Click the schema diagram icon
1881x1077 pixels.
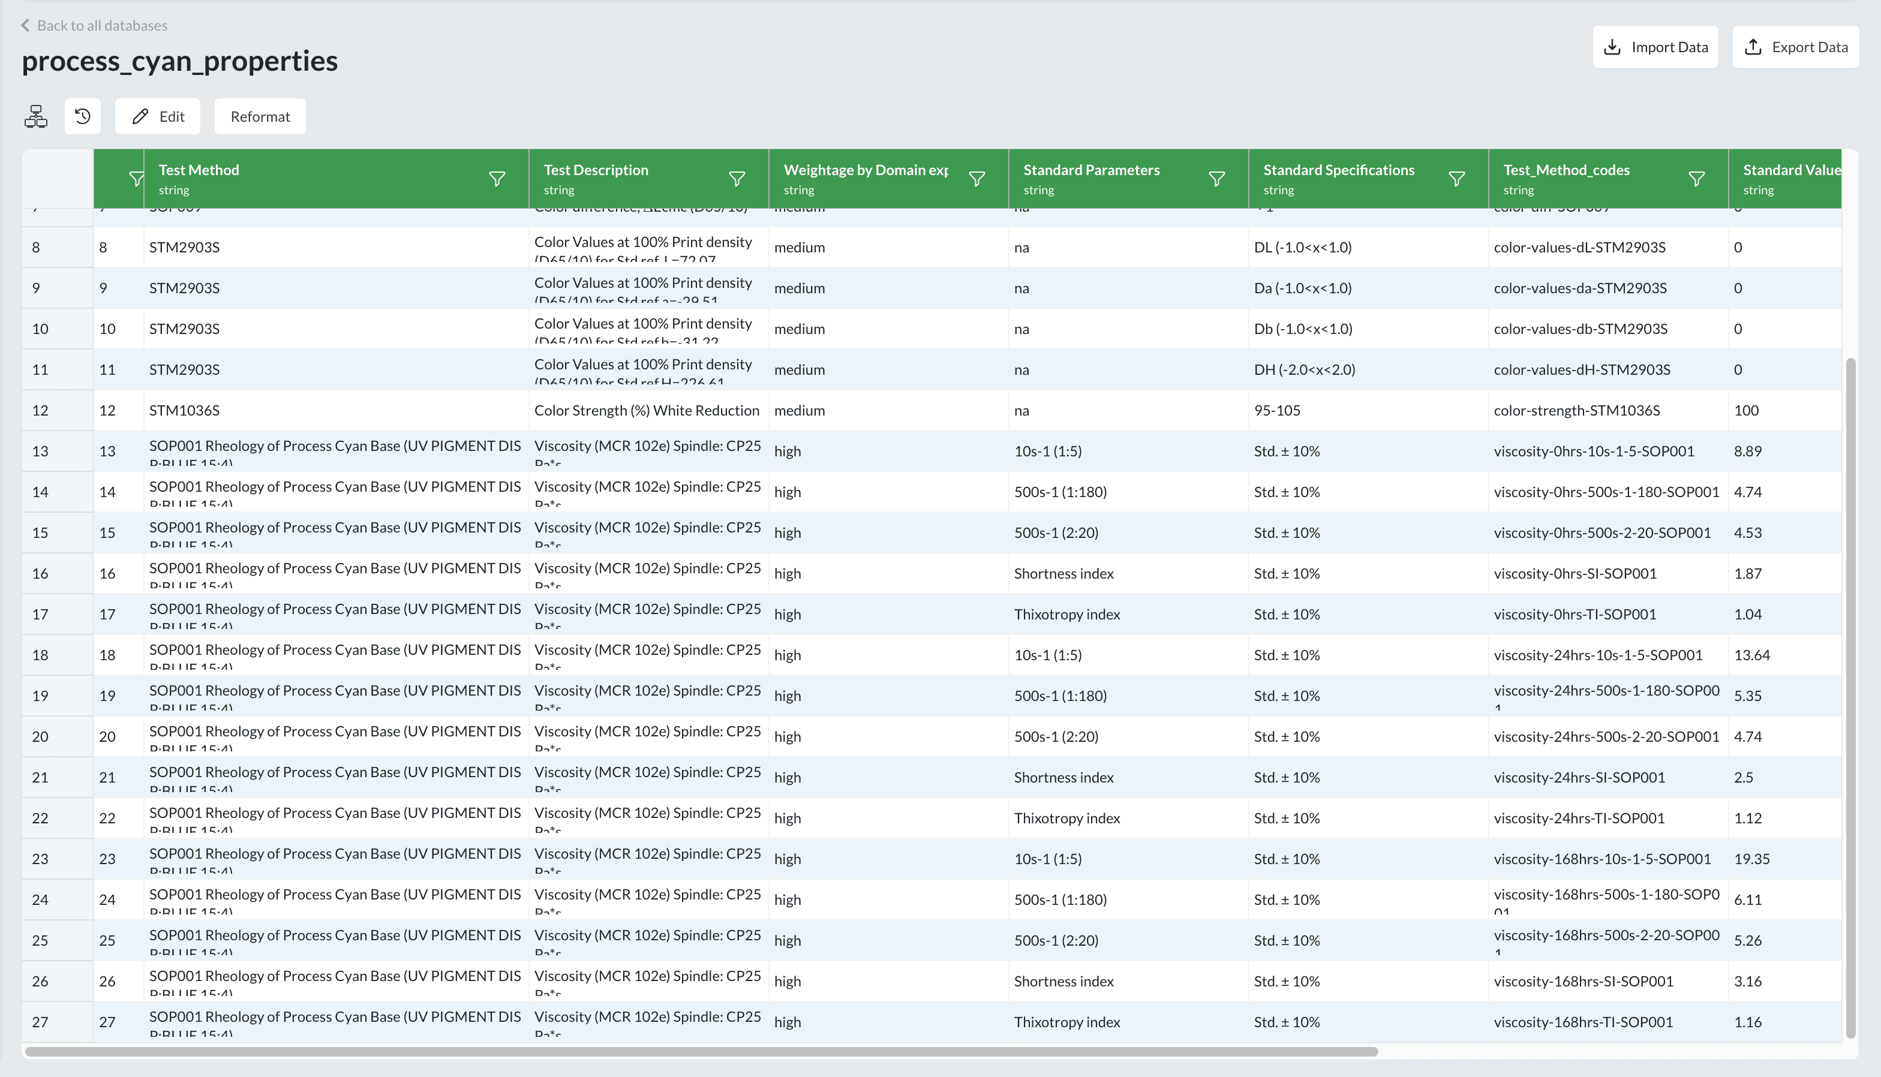[35, 116]
